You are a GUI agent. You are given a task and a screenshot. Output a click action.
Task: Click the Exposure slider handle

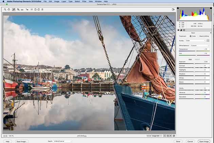coord(194,64)
